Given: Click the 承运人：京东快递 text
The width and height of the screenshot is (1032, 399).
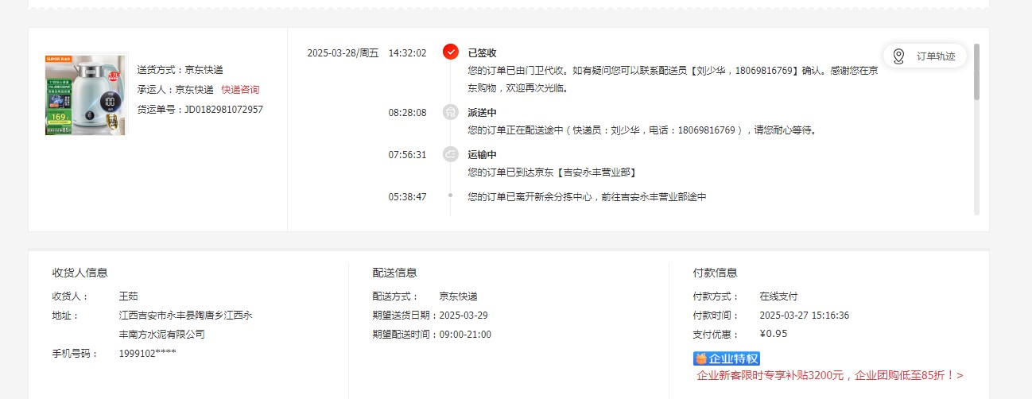Looking at the screenshot, I should (x=176, y=90).
